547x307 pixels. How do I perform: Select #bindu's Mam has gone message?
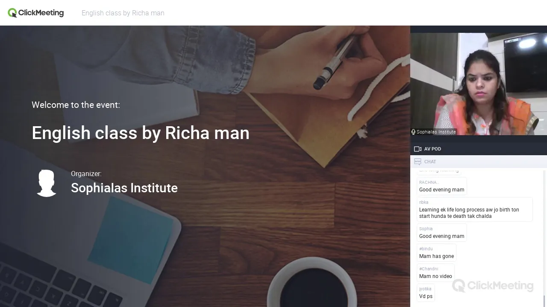436,253
